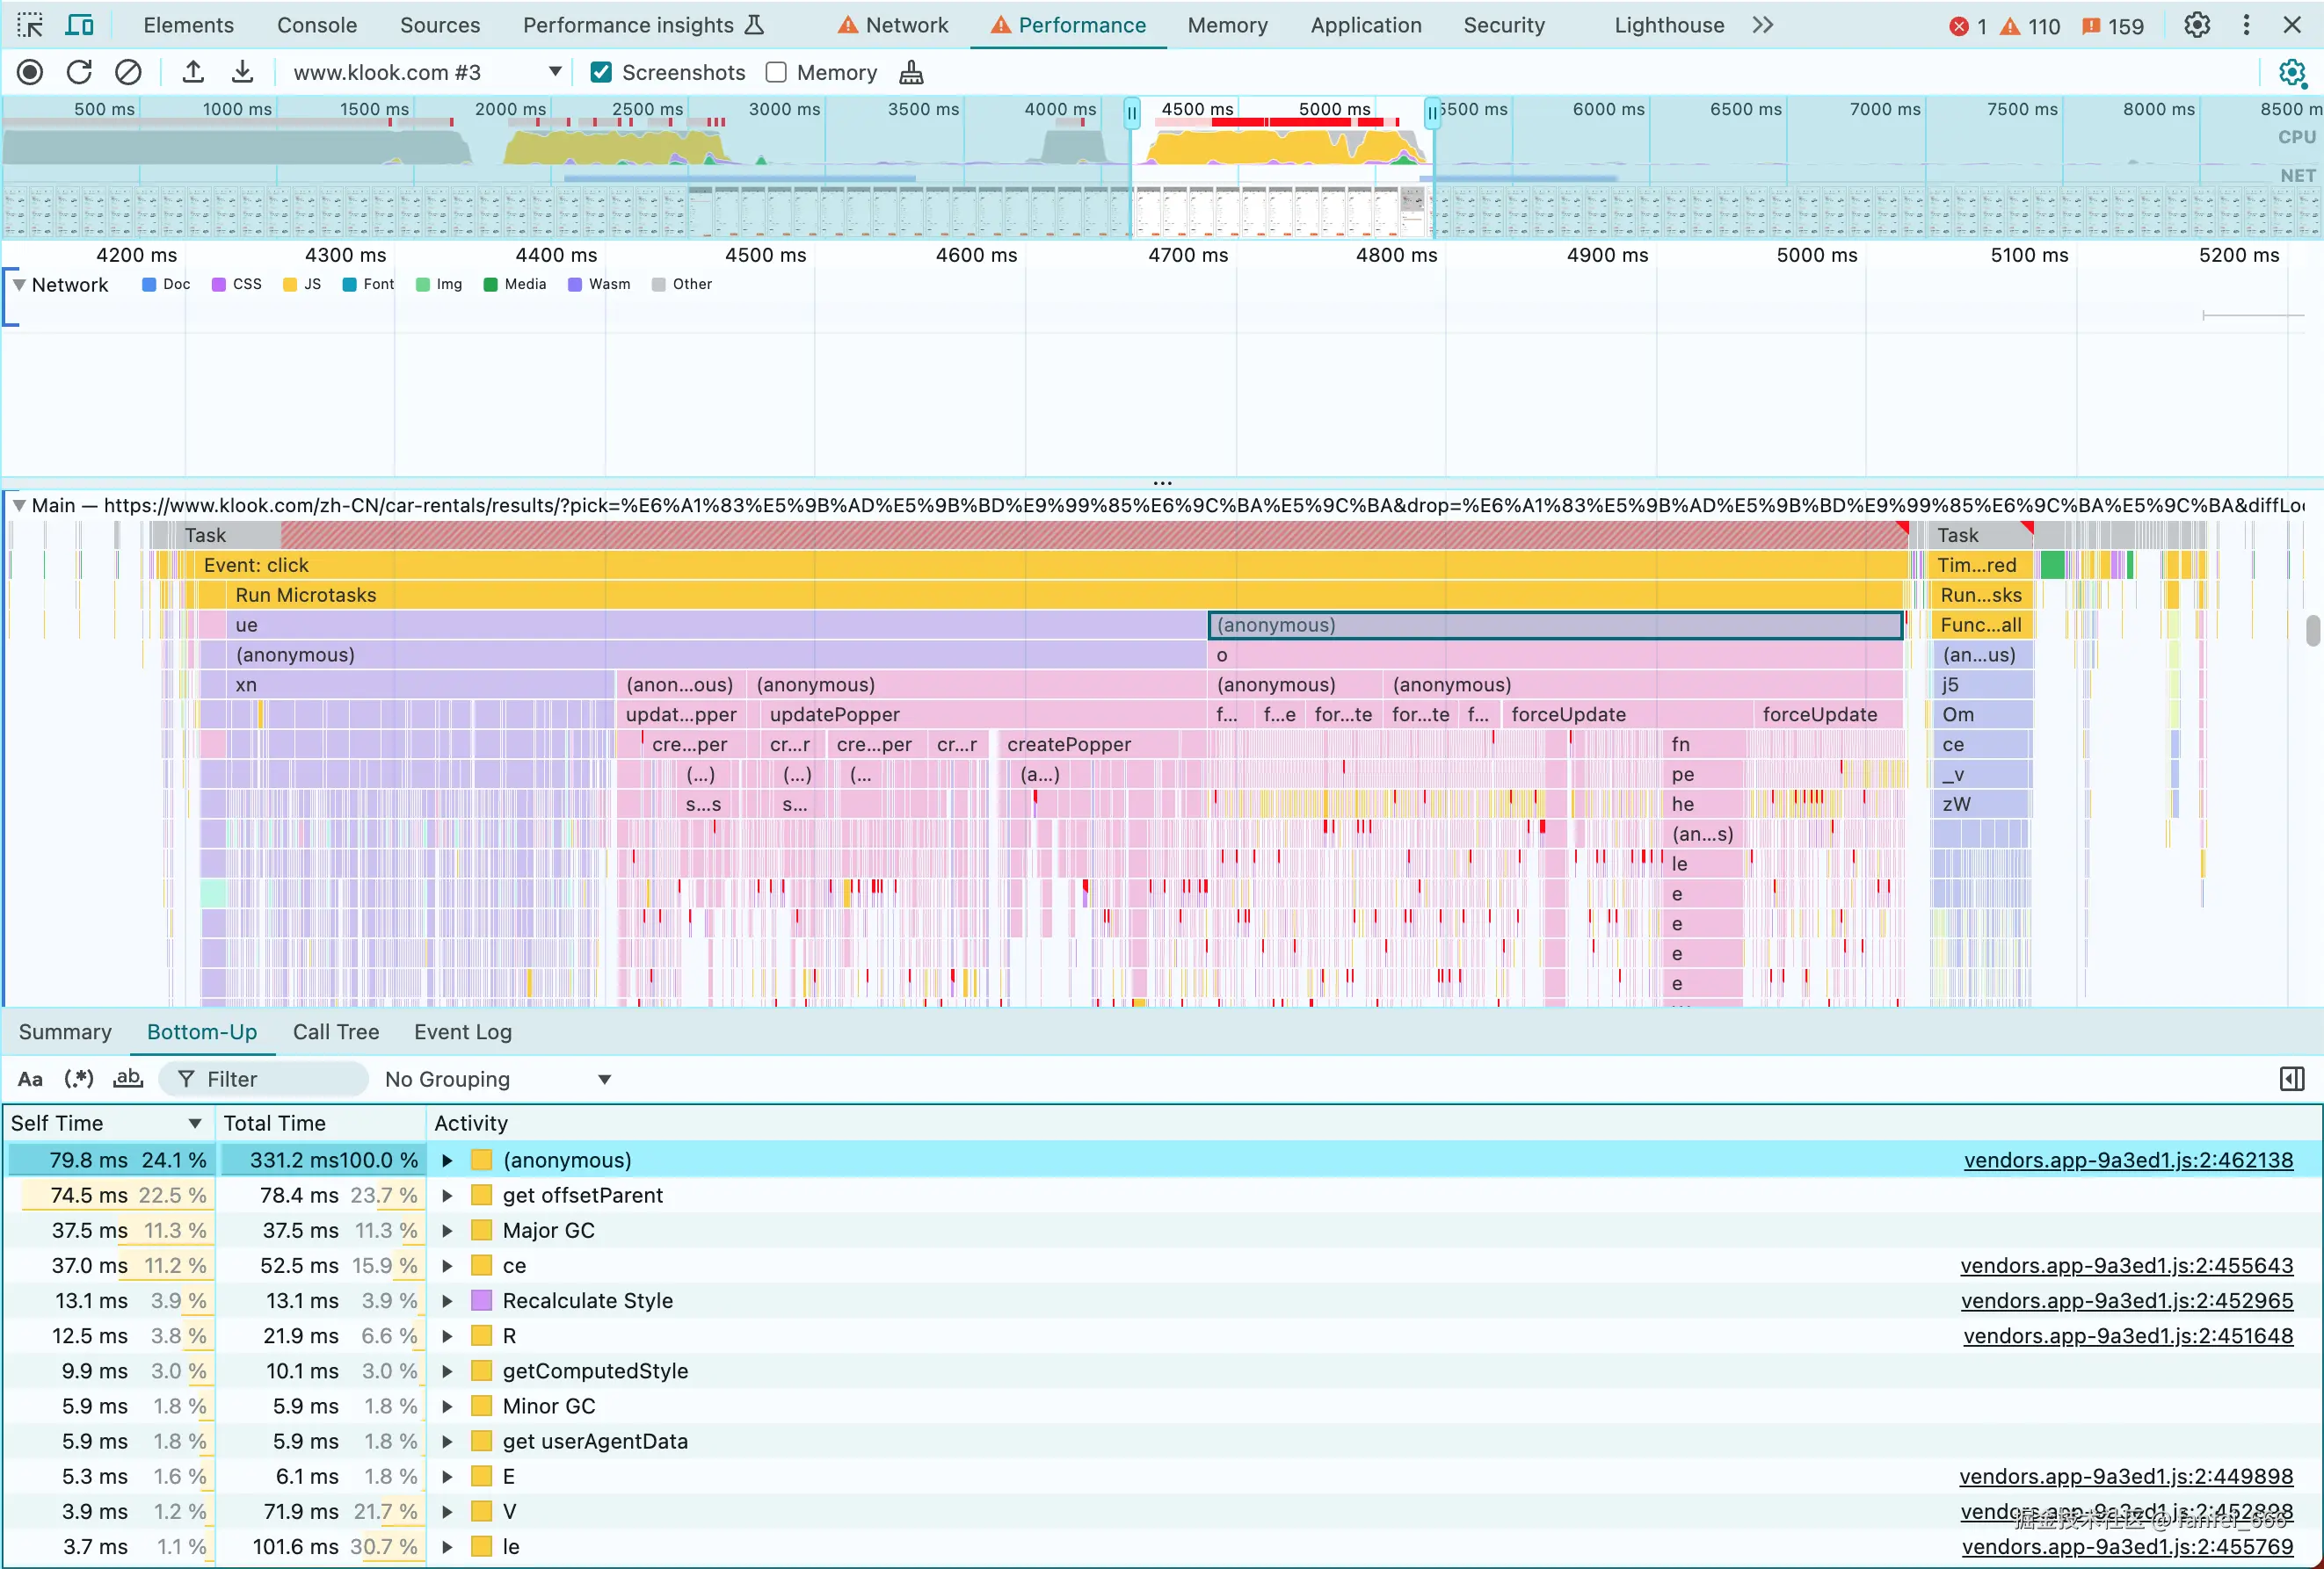Open vendors.app-9a3ed1.js:2:462138 source link
The height and width of the screenshot is (1569, 2324).
pyautogui.click(x=2127, y=1160)
